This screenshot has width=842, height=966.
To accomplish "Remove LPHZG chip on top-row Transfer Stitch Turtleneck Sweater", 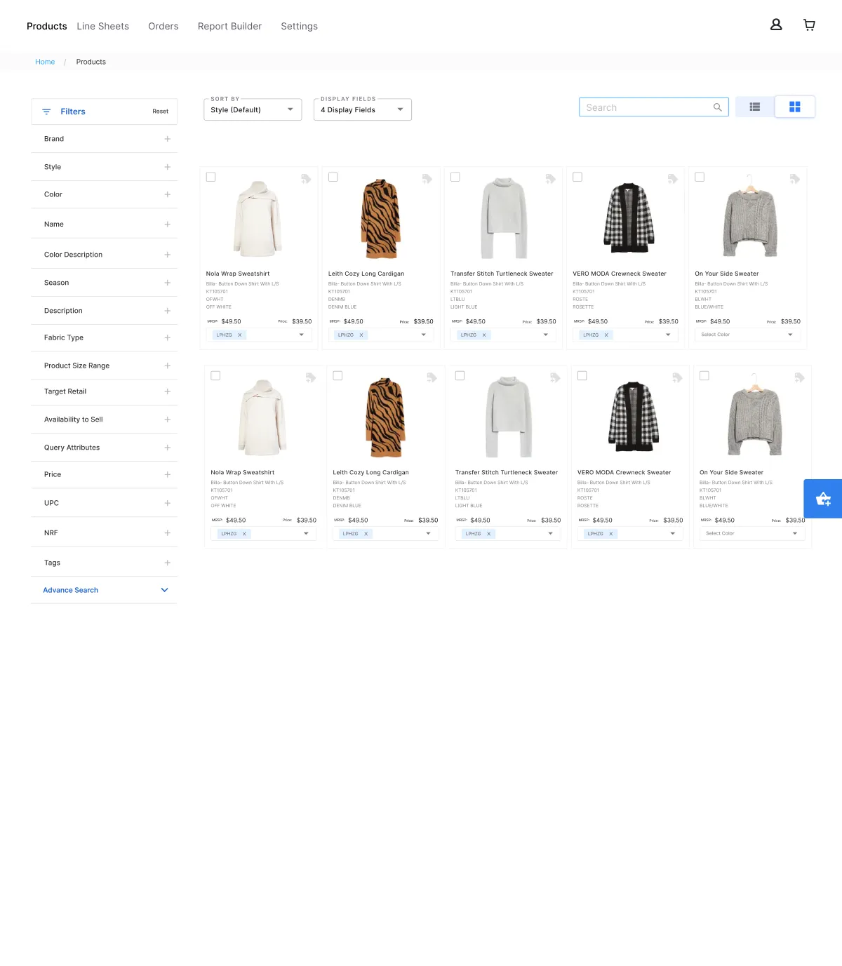I will [x=484, y=335].
